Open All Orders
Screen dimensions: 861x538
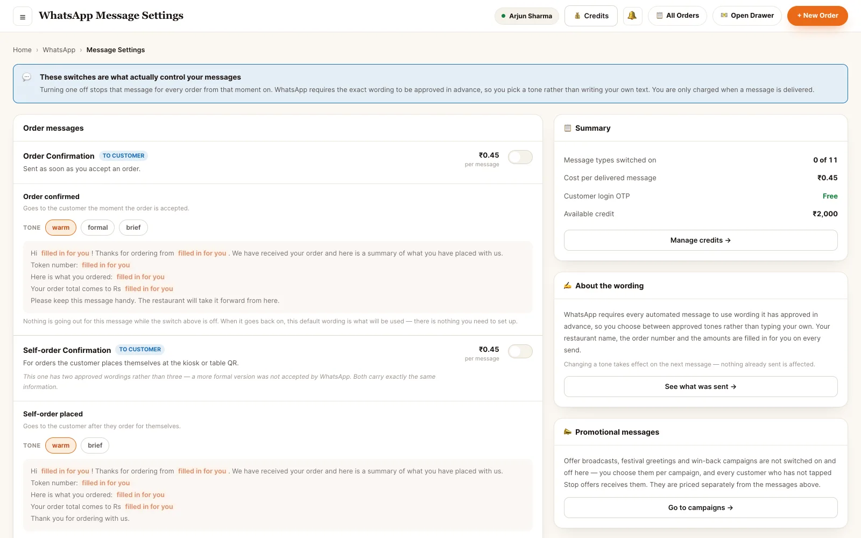(677, 16)
